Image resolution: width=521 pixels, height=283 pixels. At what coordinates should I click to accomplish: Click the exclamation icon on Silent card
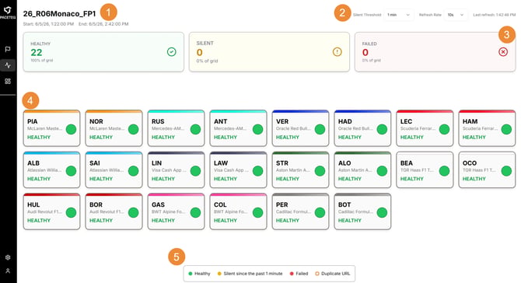337,52
